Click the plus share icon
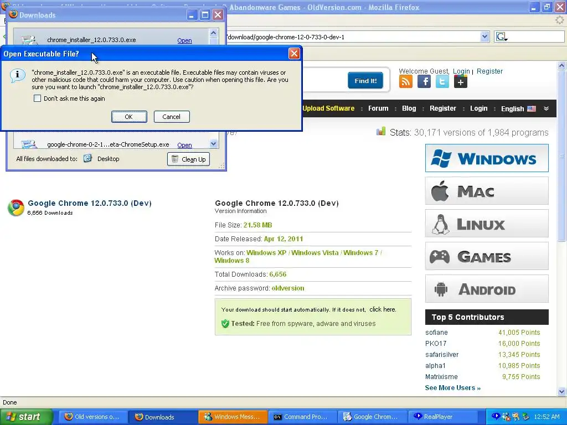 [x=461, y=82]
